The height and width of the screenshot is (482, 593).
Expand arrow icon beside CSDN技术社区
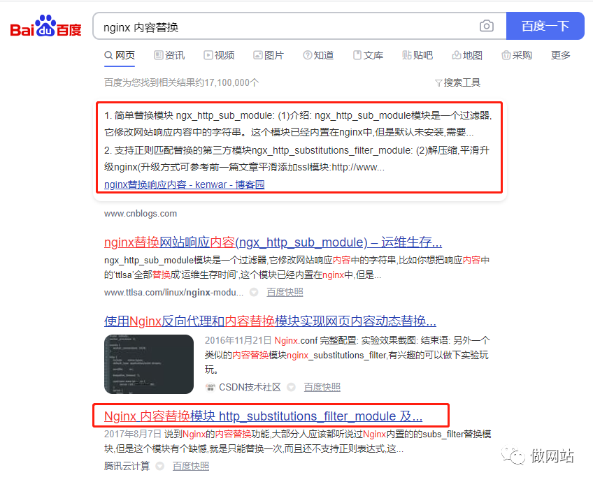click(x=291, y=387)
